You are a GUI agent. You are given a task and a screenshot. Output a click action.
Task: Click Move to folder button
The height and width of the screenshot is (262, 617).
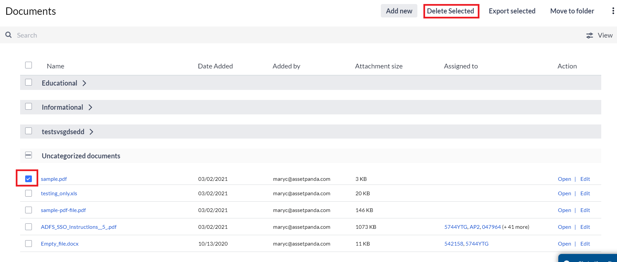tap(572, 11)
